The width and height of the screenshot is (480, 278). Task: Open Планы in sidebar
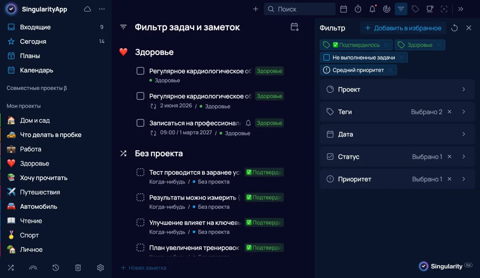56,56
